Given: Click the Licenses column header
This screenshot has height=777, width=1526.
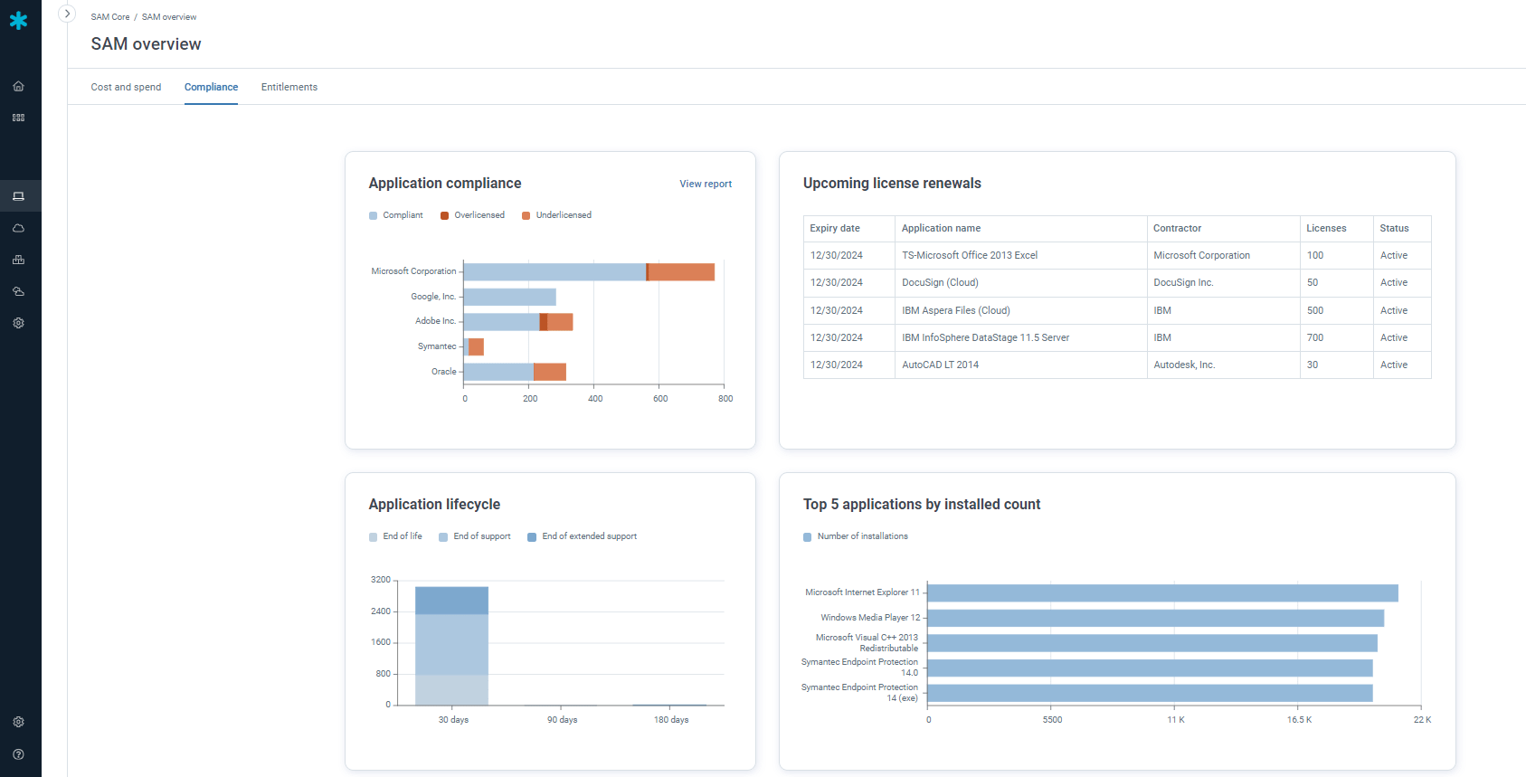Looking at the screenshot, I should 1336,229.
